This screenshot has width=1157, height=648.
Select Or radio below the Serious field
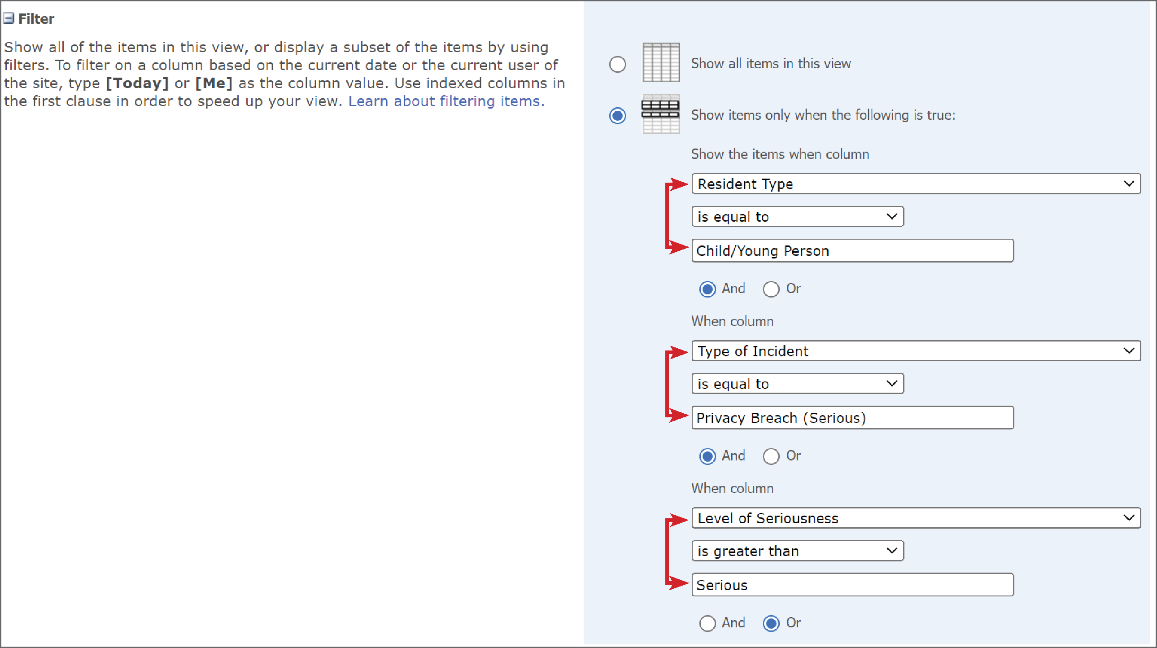(771, 623)
